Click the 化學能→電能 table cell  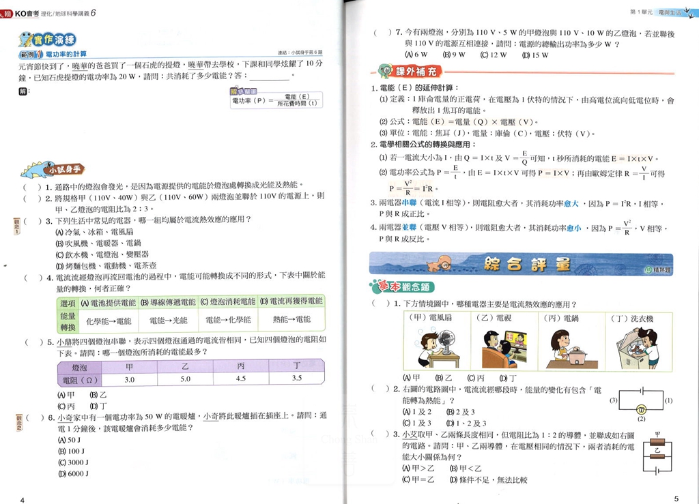point(109,321)
